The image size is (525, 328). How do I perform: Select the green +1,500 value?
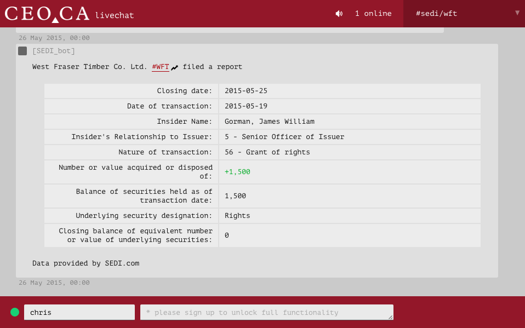point(237,172)
